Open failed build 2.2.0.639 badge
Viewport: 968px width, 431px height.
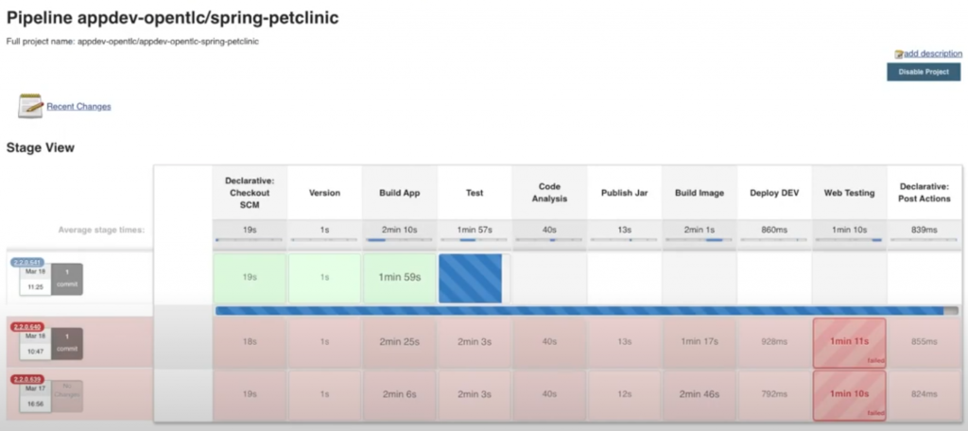27,379
